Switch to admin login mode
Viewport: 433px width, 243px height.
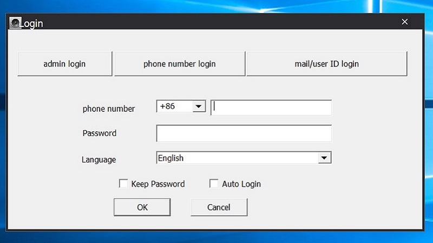point(64,64)
